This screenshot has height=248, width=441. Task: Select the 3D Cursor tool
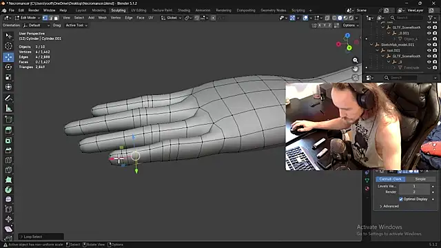[x=8, y=46]
